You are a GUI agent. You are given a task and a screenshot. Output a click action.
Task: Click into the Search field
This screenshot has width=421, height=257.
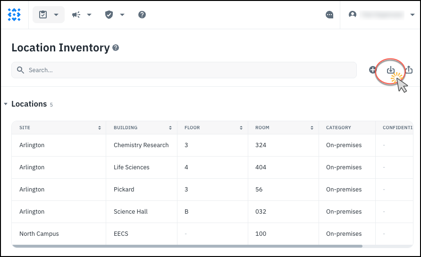[184, 70]
